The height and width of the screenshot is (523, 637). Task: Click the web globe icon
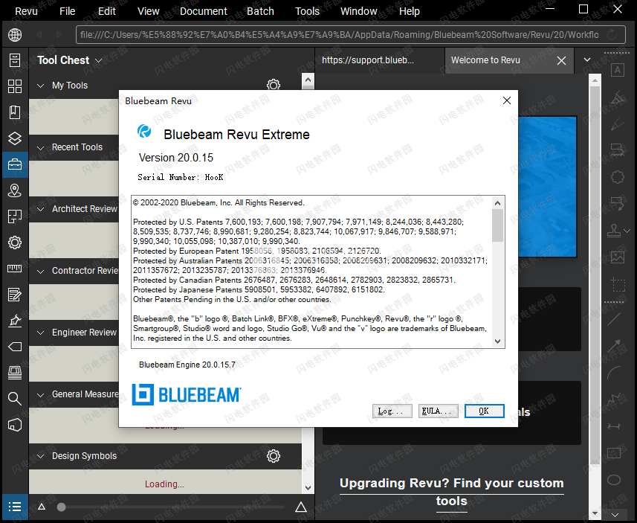pos(15,35)
